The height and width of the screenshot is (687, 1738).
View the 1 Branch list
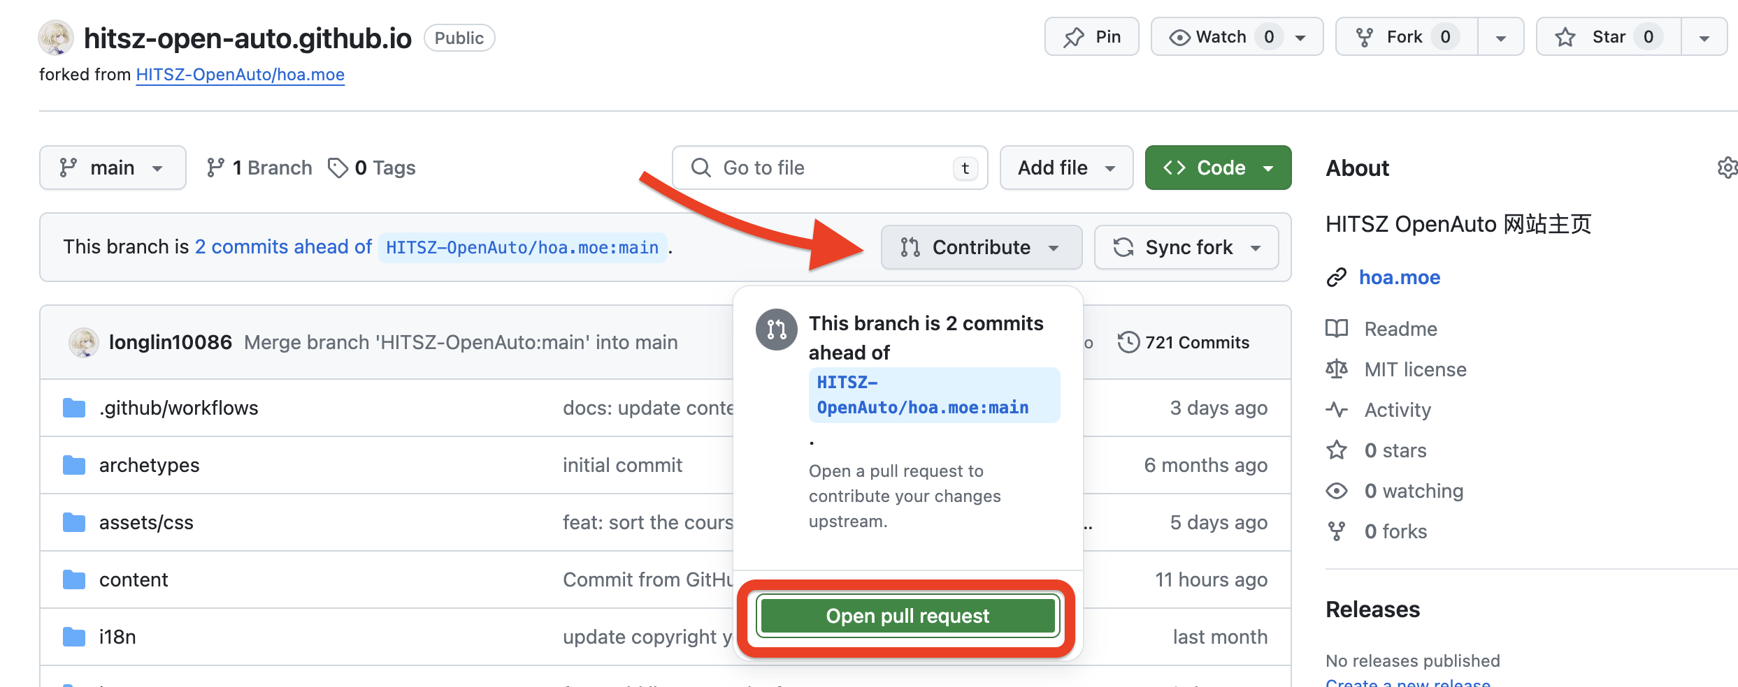click(x=259, y=168)
